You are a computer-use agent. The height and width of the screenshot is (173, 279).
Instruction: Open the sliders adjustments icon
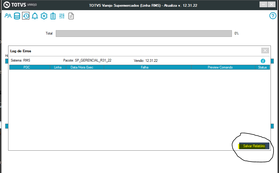[62, 16]
